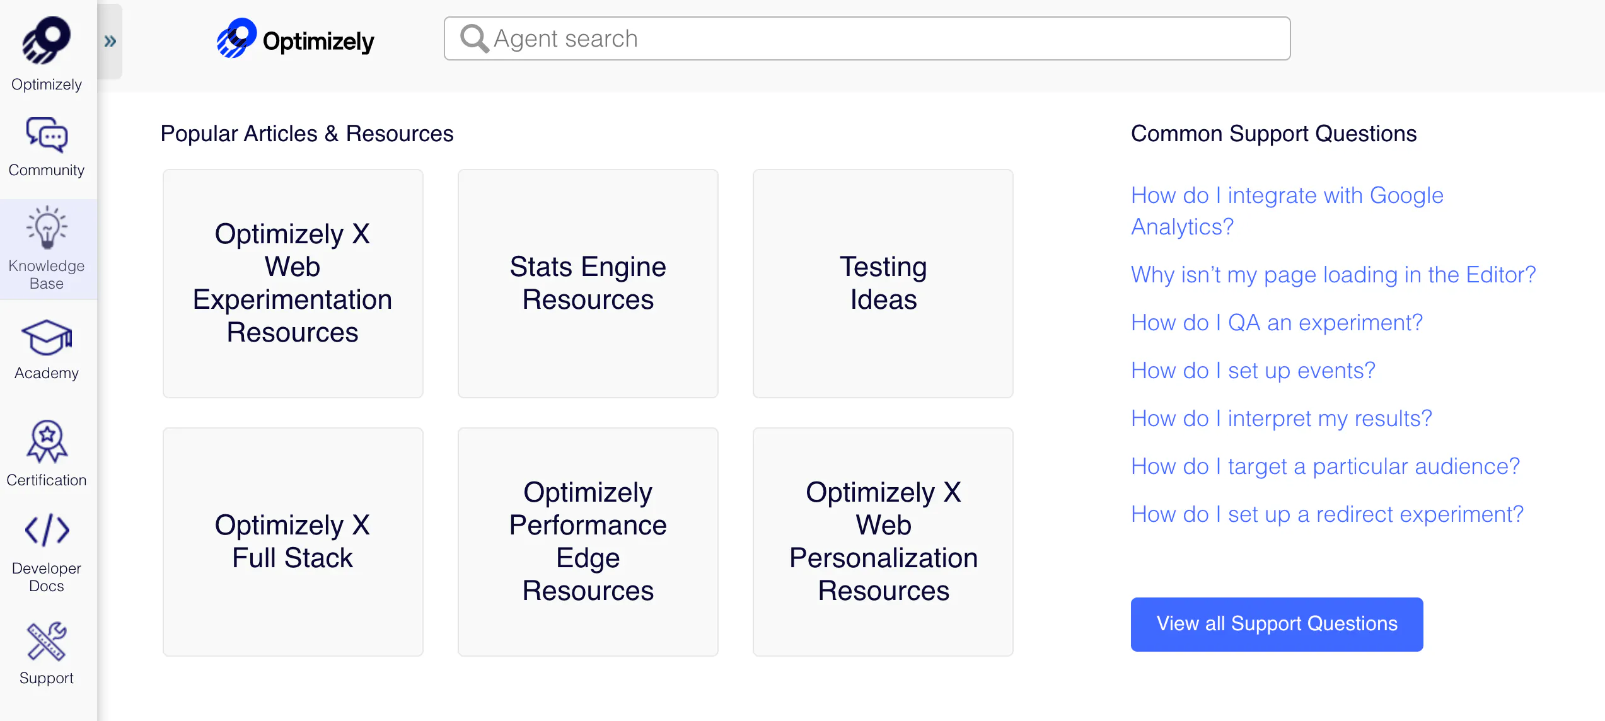This screenshot has height=721, width=1605.
Task: Open the Support wrench and ruler icon
Action: pos(47,642)
